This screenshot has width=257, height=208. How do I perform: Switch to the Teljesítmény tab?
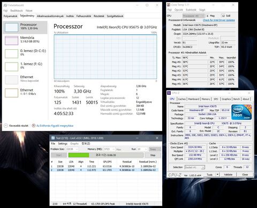27,16
